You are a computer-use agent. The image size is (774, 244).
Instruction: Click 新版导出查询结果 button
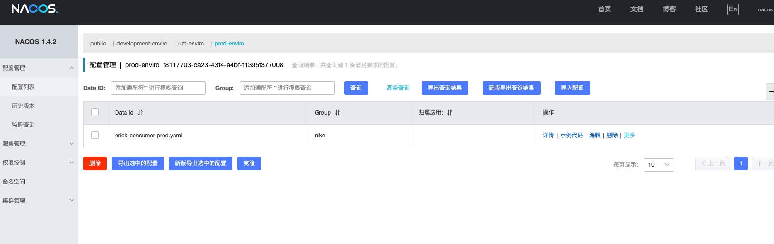(x=512, y=88)
